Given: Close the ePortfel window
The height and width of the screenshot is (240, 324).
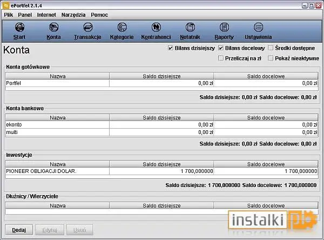Looking at the screenshot, I should (x=319, y=5).
